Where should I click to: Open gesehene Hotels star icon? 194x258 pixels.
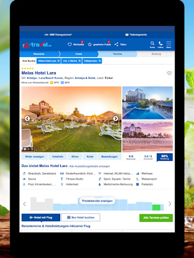coord(90,44)
